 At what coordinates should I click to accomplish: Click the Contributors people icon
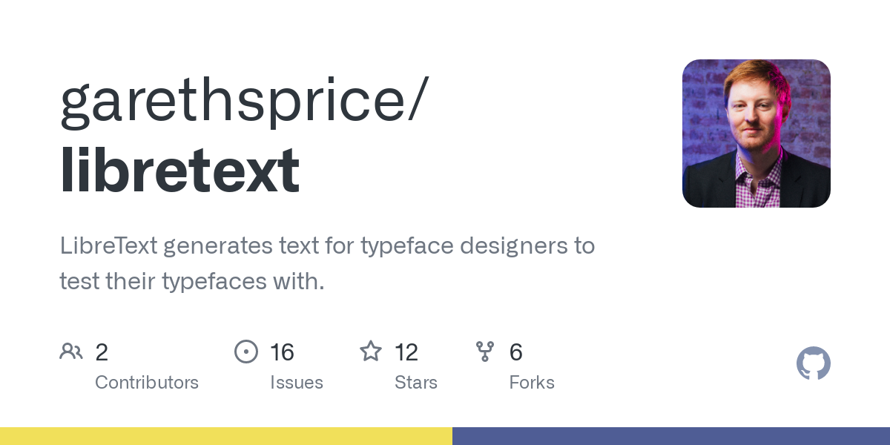click(71, 351)
